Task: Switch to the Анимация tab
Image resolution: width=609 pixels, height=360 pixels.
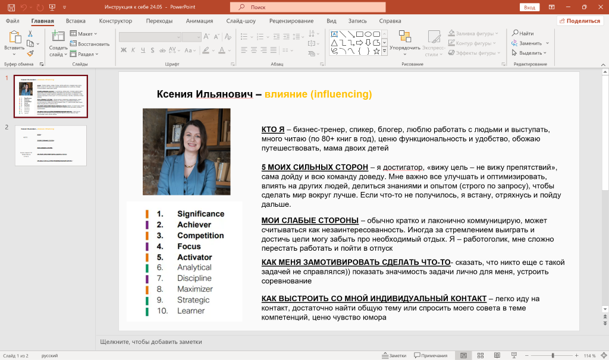Action: [x=199, y=21]
